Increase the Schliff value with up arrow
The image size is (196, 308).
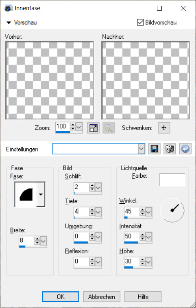(x=92, y=185)
